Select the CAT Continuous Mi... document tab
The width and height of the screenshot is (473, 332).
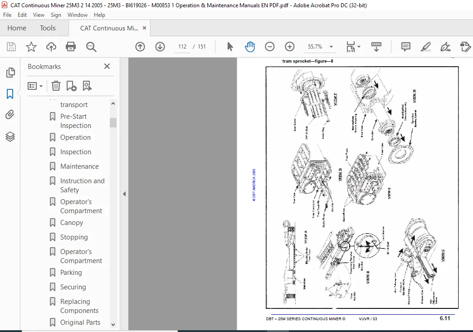pyautogui.click(x=109, y=28)
